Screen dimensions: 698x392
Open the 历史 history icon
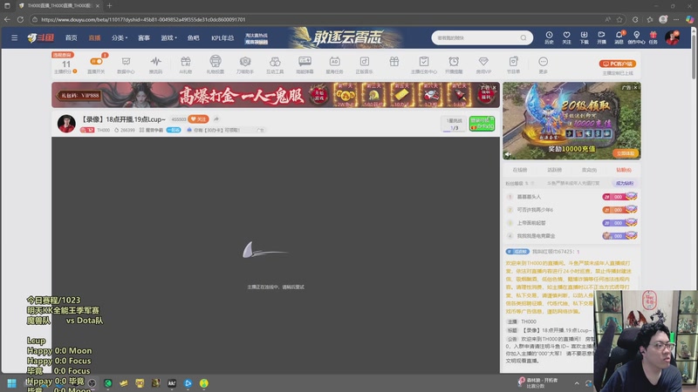click(x=549, y=37)
